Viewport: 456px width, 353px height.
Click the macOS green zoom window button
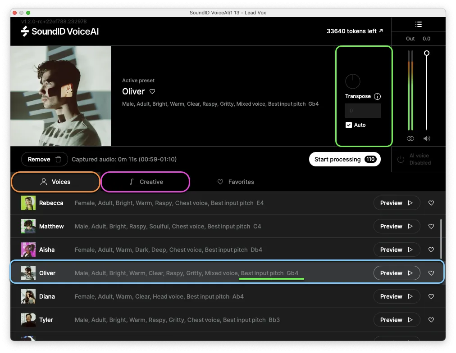coord(28,13)
